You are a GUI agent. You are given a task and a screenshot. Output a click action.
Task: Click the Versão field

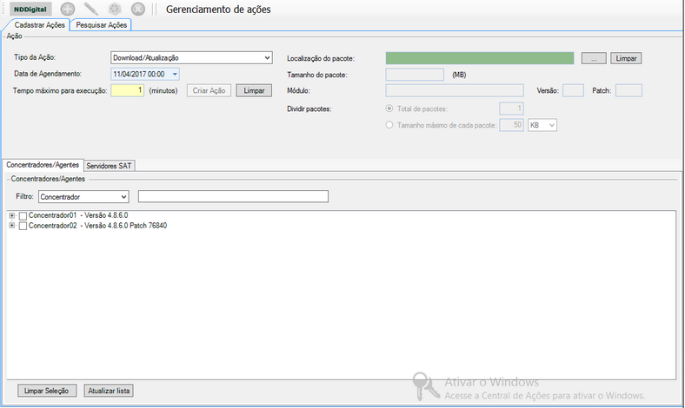click(573, 90)
